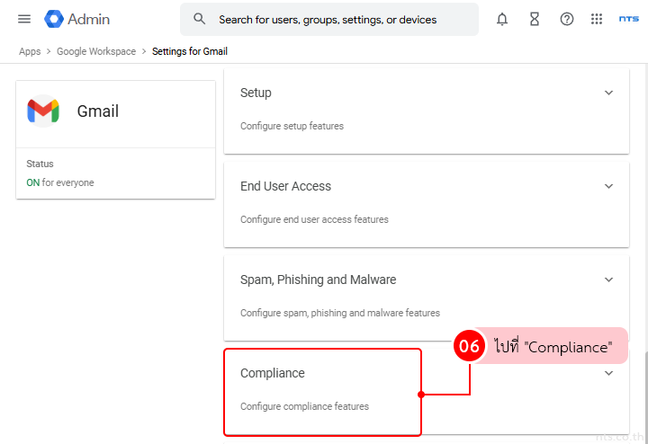
Task: Expand the Setup section chevron
Action: [608, 93]
